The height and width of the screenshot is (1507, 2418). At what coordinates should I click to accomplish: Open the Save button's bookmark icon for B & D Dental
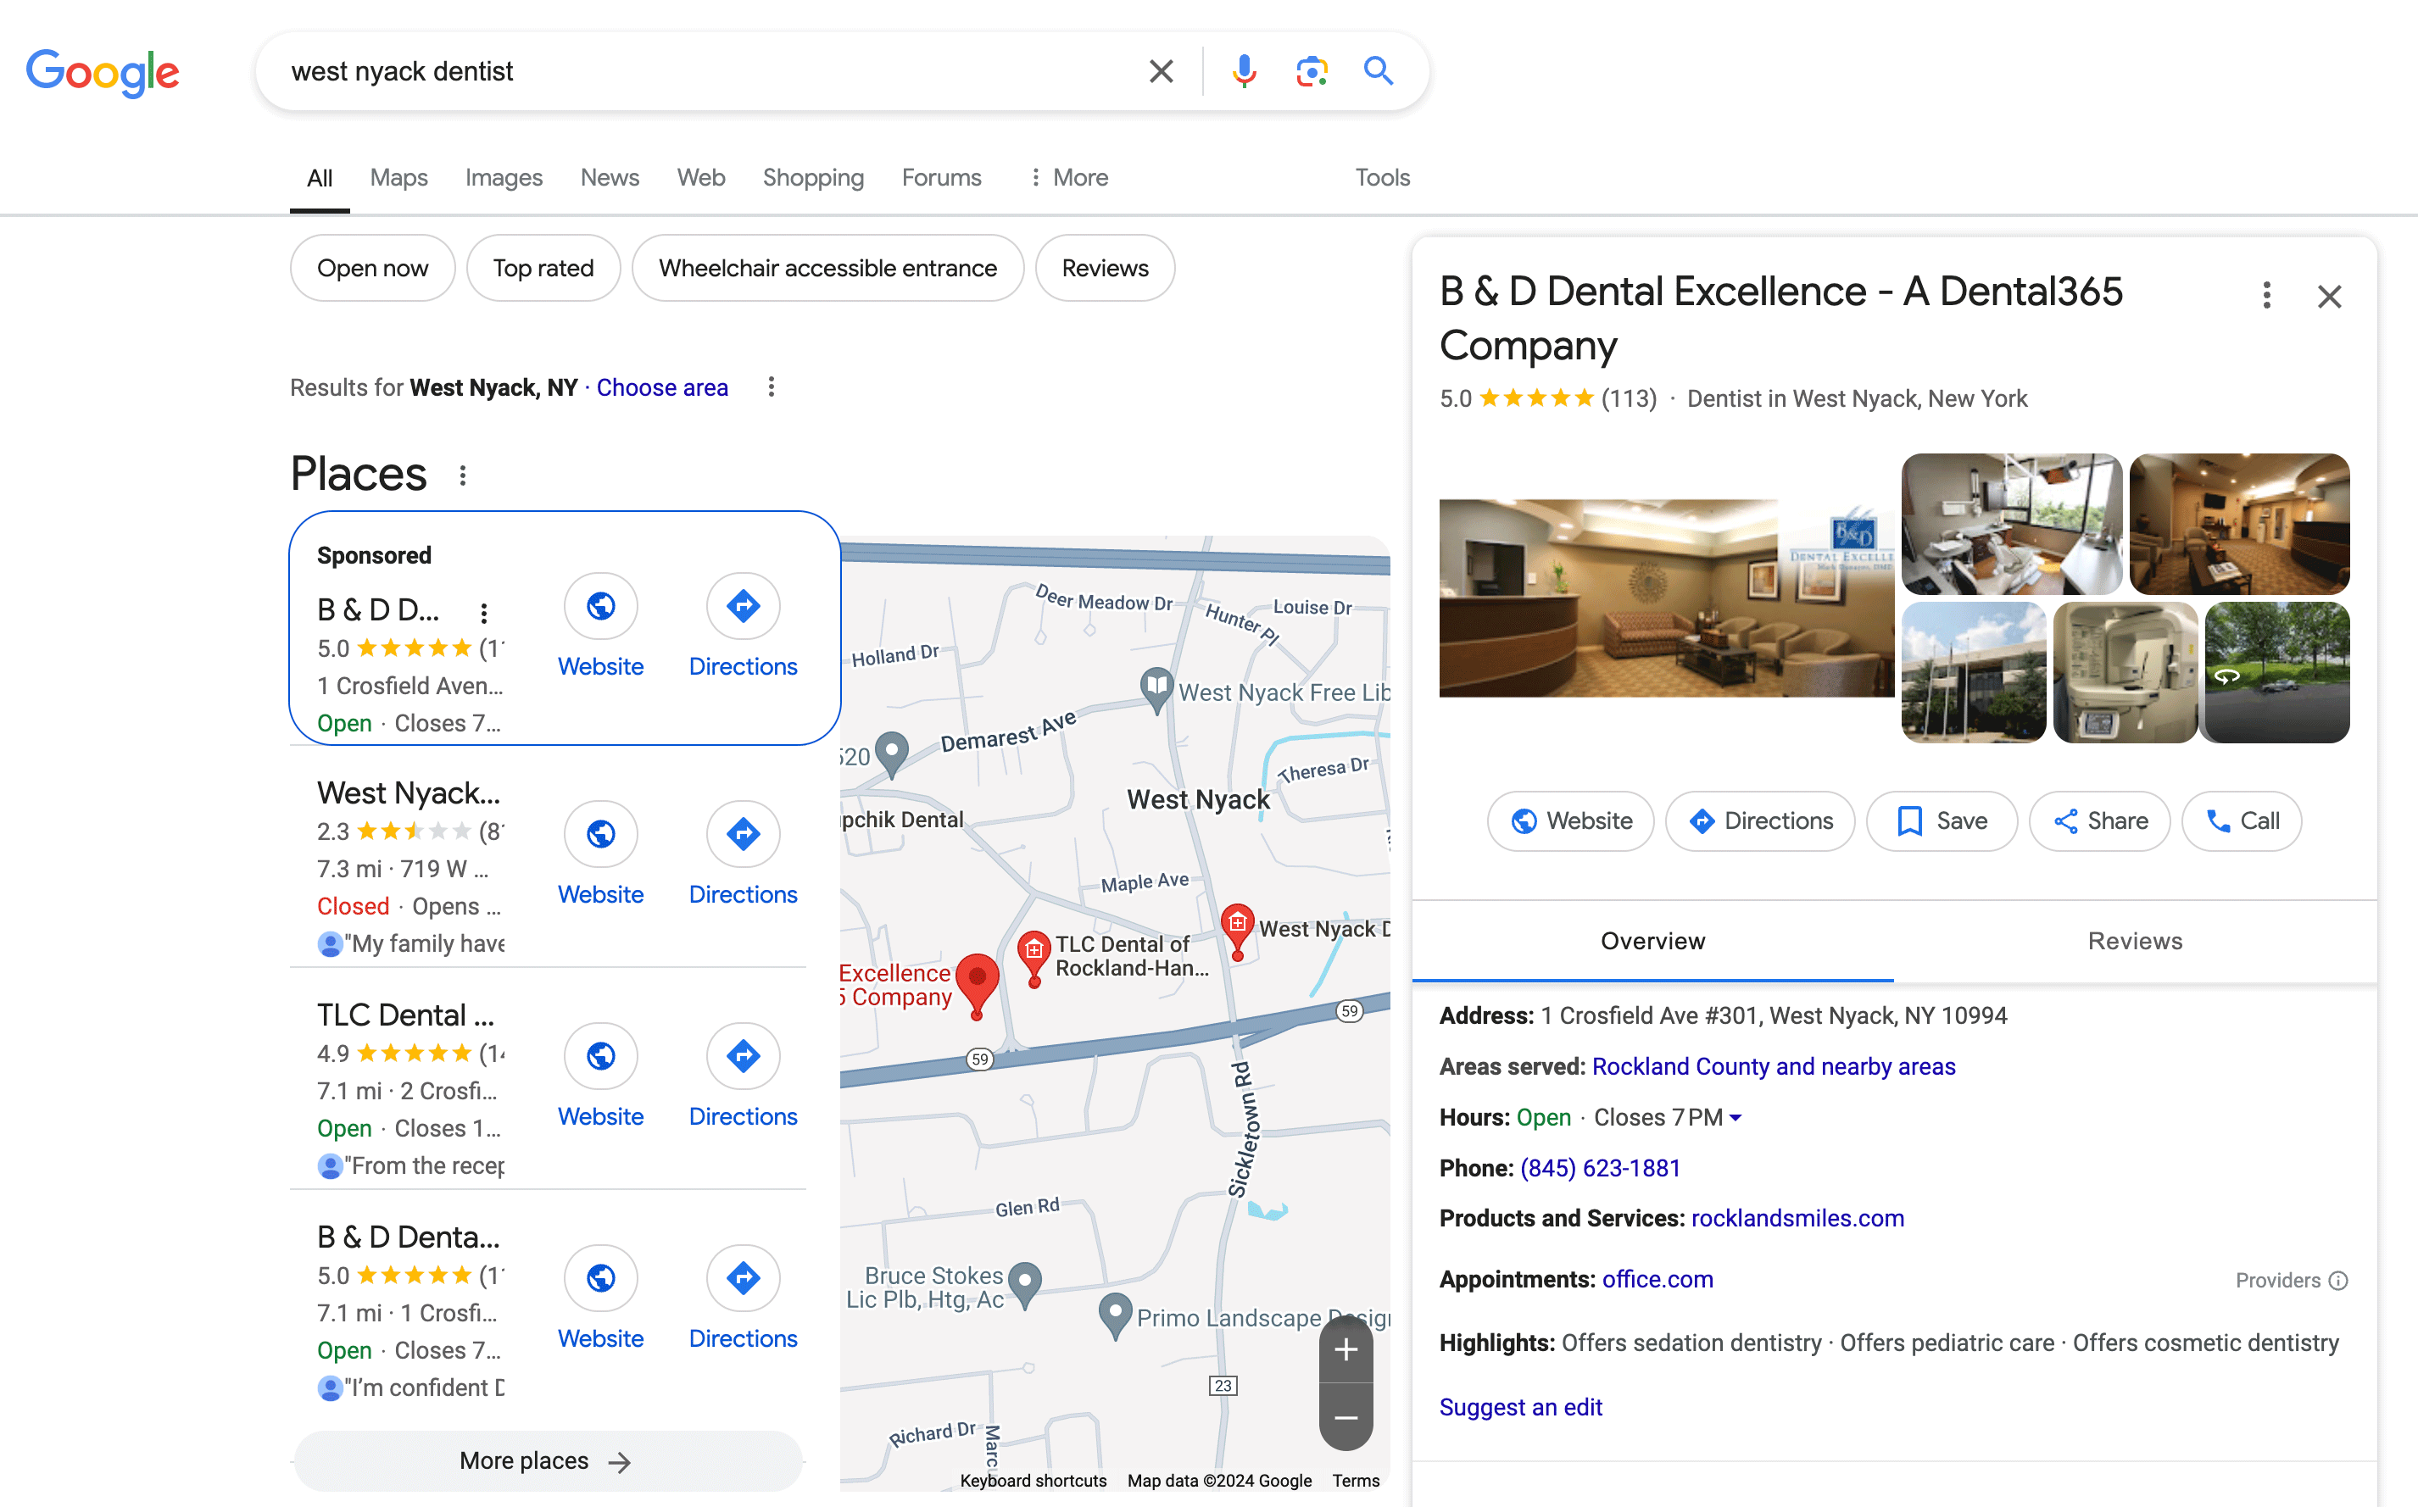(x=1909, y=820)
